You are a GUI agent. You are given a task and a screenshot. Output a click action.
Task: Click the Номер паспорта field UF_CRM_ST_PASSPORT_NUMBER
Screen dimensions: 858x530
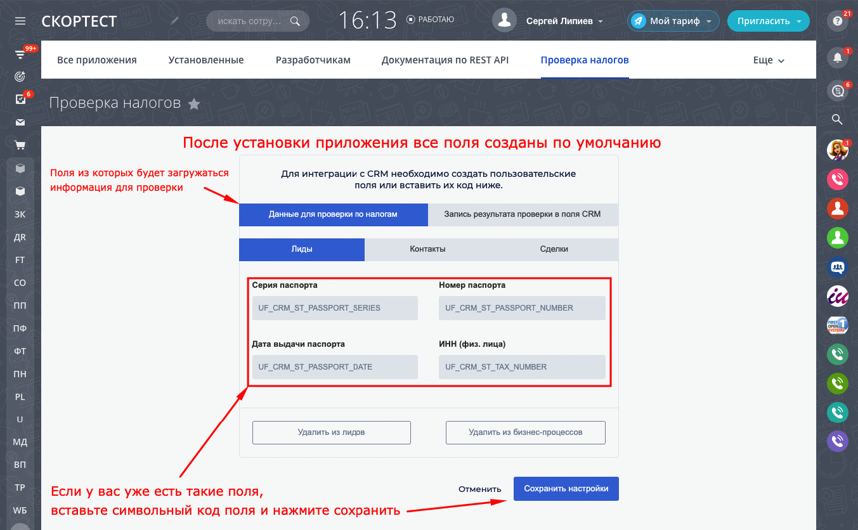click(522, 308)
